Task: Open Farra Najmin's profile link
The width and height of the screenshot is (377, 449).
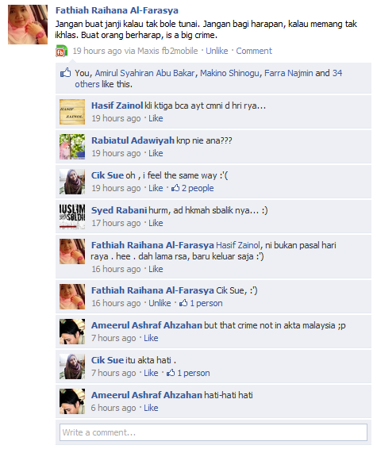Action: tap(288, 73)
